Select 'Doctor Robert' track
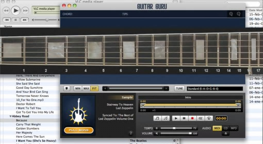This screenshot has height=144, width=263. click(x=26, y=104)
